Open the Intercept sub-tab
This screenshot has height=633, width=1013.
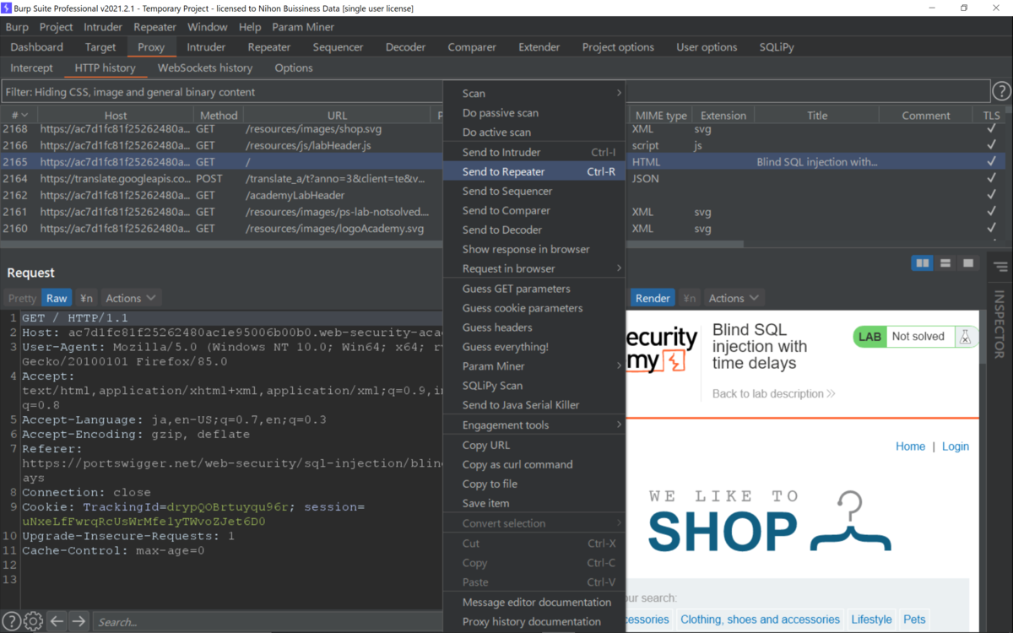tap(31, 68)
